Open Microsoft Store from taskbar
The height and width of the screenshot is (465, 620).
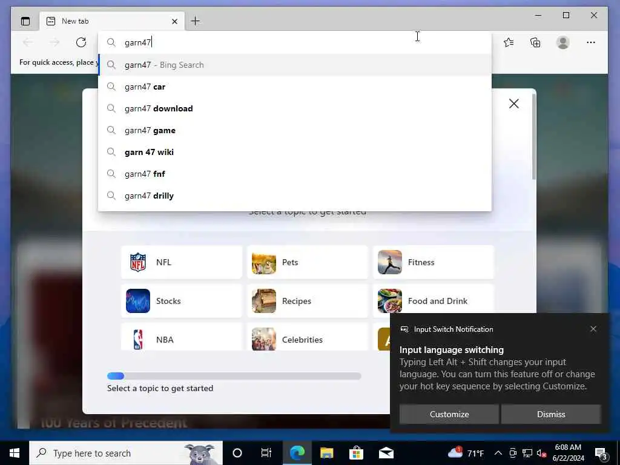[356, 453]
